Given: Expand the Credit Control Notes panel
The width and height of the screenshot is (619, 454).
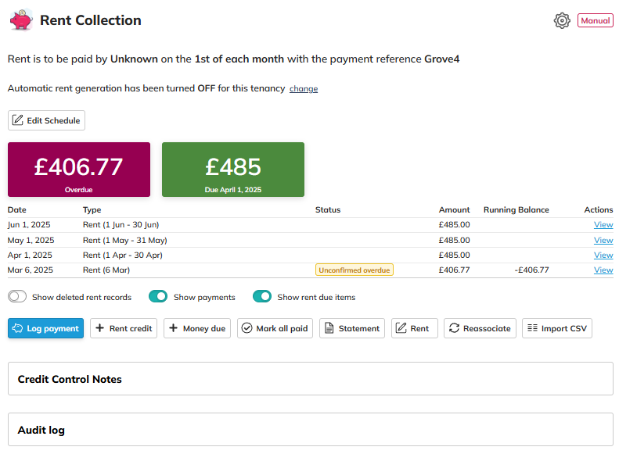Looking at the screenshot, I should 311,379.
